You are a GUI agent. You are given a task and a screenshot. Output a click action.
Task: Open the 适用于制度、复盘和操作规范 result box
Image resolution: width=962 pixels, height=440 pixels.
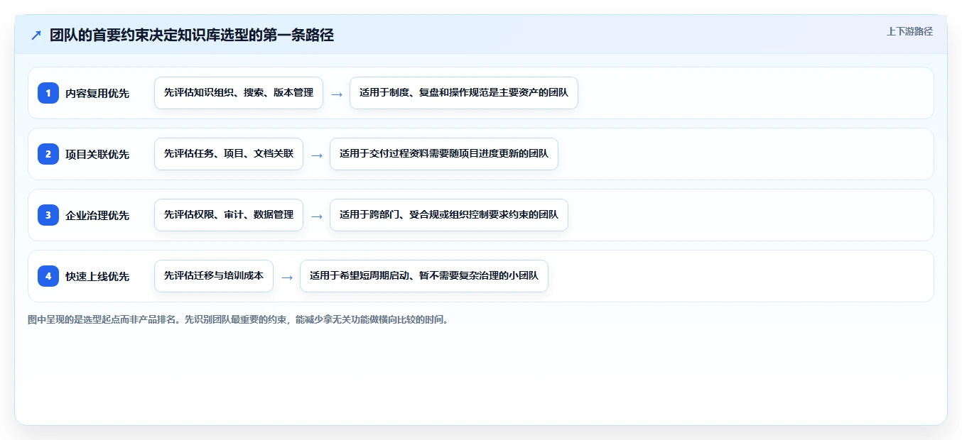pyautogui.click(x=464, y=93)
